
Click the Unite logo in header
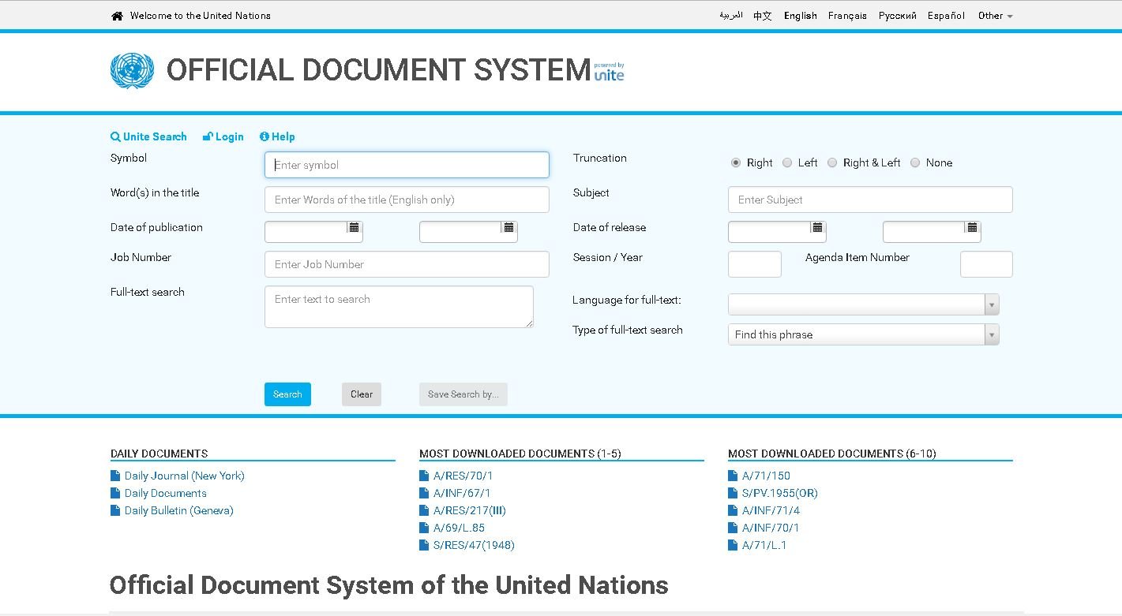(x=609, y=73)
